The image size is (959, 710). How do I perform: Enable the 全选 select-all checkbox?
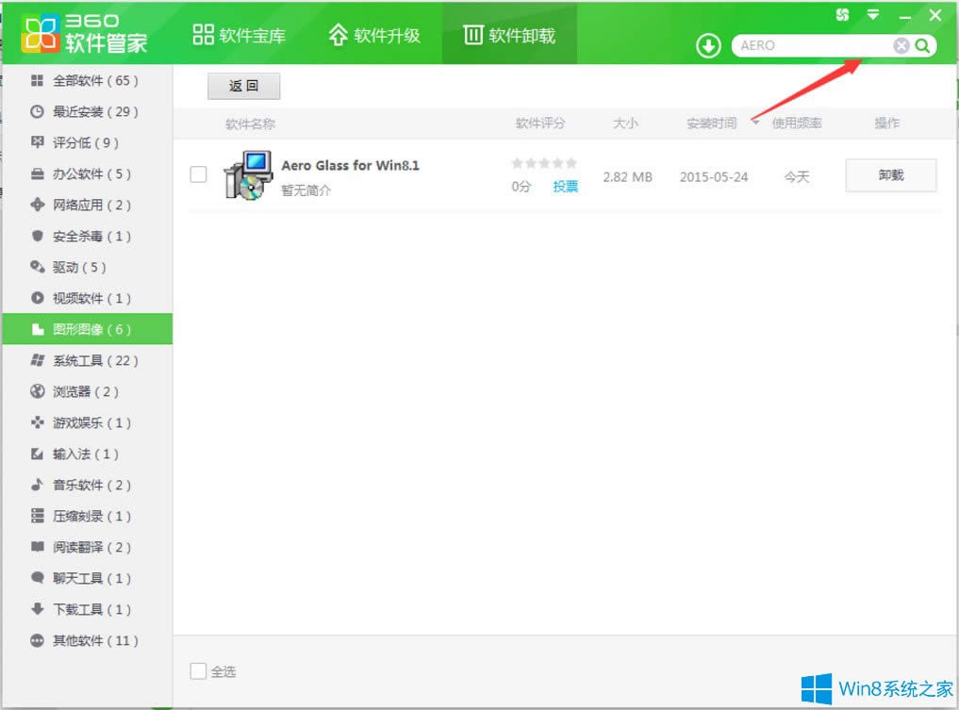[x=198, y=670]
